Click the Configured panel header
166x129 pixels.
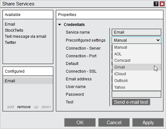28,71
